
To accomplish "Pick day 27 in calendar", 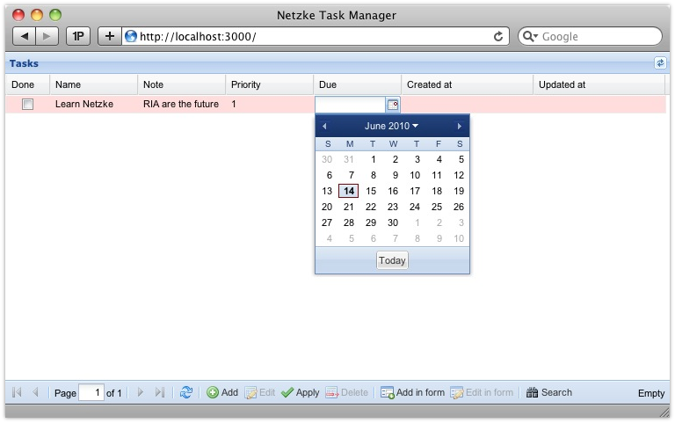I will tap(327, 222).
